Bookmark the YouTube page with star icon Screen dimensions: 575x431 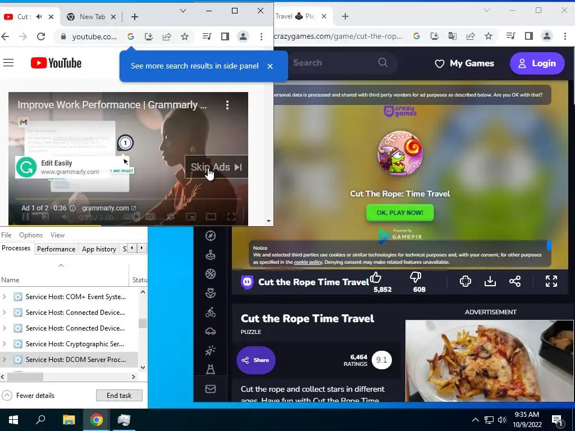tap(185, 36)
